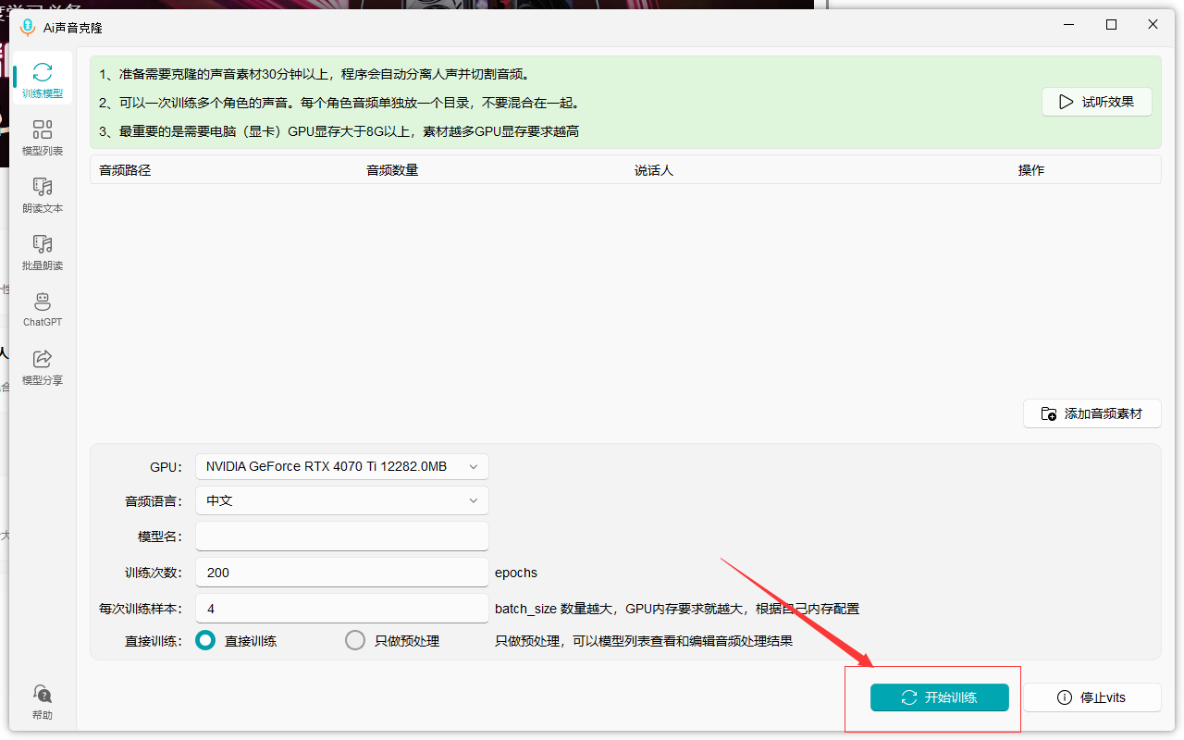Click the 添加音频素材 button
Image resolution: width=1184 pixels, height=740 pixels.
click(1091, 413)
